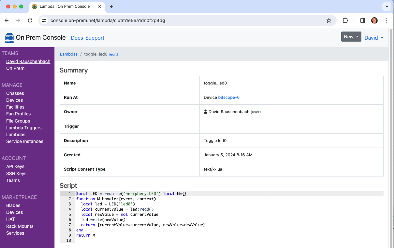This screenshot has height=248, width=394.
Task: Open Blades in the Marketplace section
Action: pyautogui.click(x=13, y=205)
